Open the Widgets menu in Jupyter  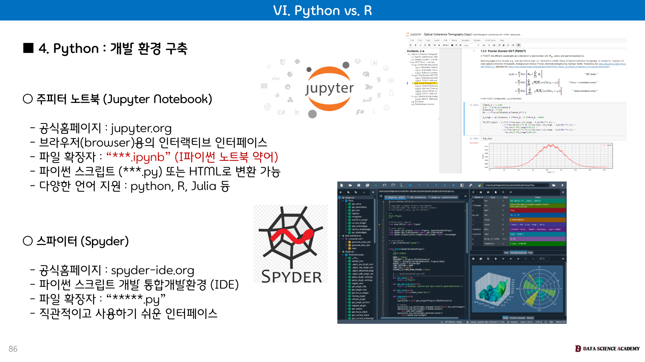(x=477, y=40)
